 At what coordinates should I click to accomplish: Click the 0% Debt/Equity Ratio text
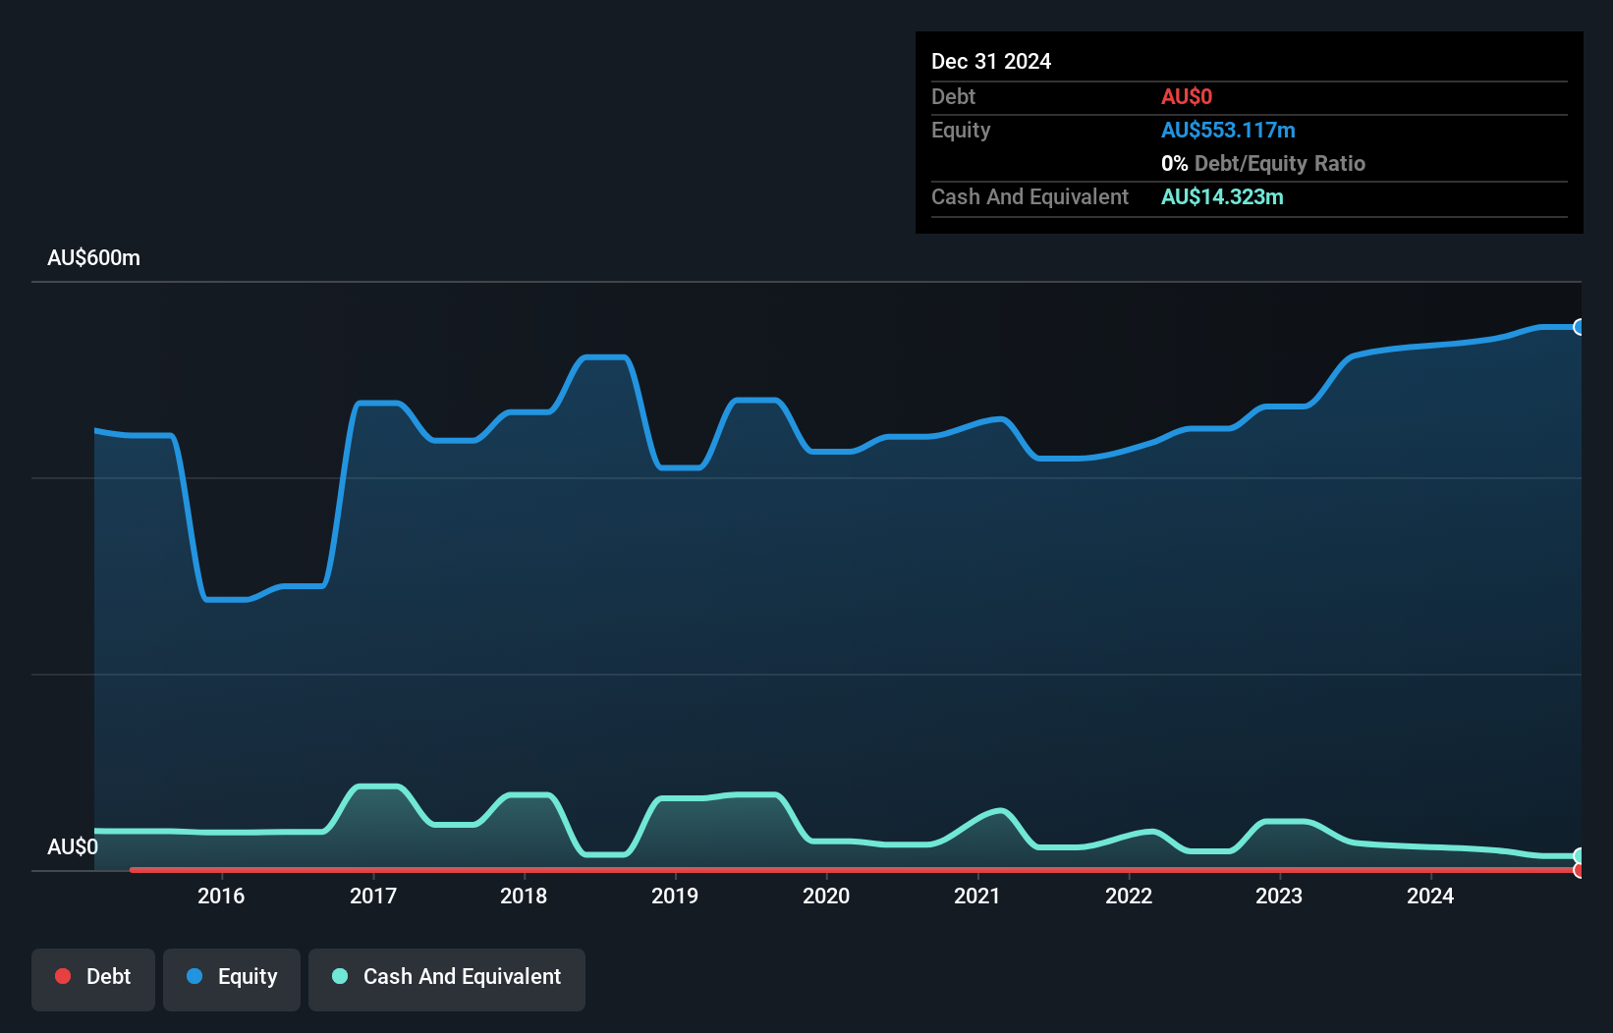(x=1263, y=163)
